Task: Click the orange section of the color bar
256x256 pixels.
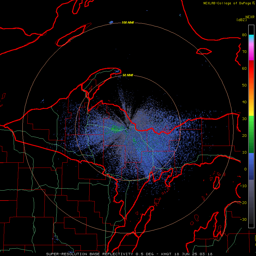Action: click(x=251, y=94)
